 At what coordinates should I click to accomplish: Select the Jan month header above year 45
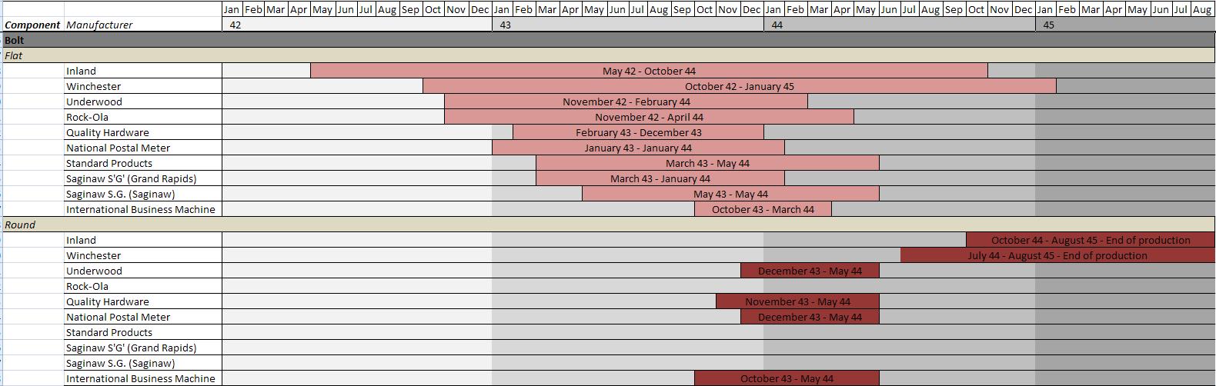(x=1044, y=9)
